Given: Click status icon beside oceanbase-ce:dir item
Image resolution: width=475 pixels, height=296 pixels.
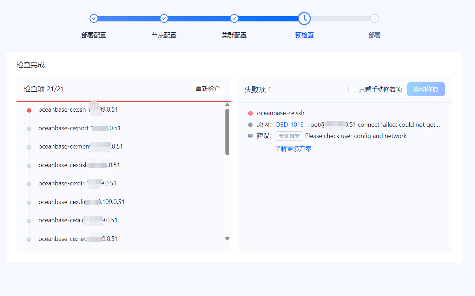Looking at the screenshot, I should click(29, 184).
